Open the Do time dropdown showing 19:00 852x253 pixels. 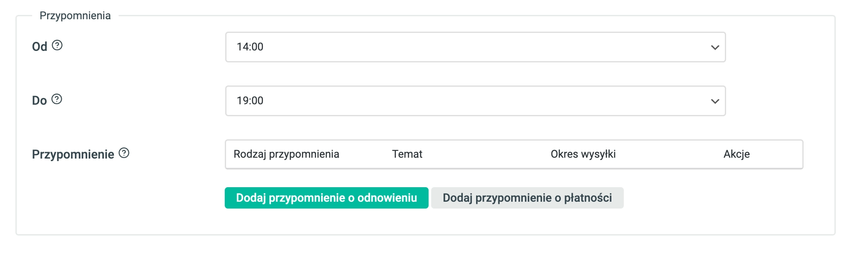475,101
